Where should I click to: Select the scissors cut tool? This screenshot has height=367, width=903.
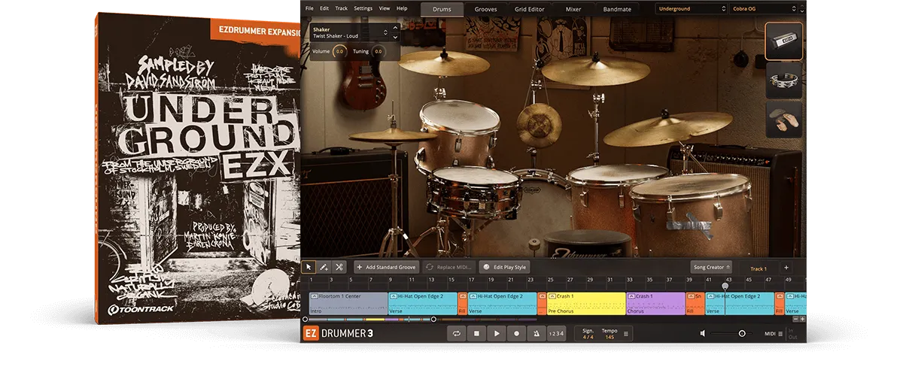tap(339, 267)
